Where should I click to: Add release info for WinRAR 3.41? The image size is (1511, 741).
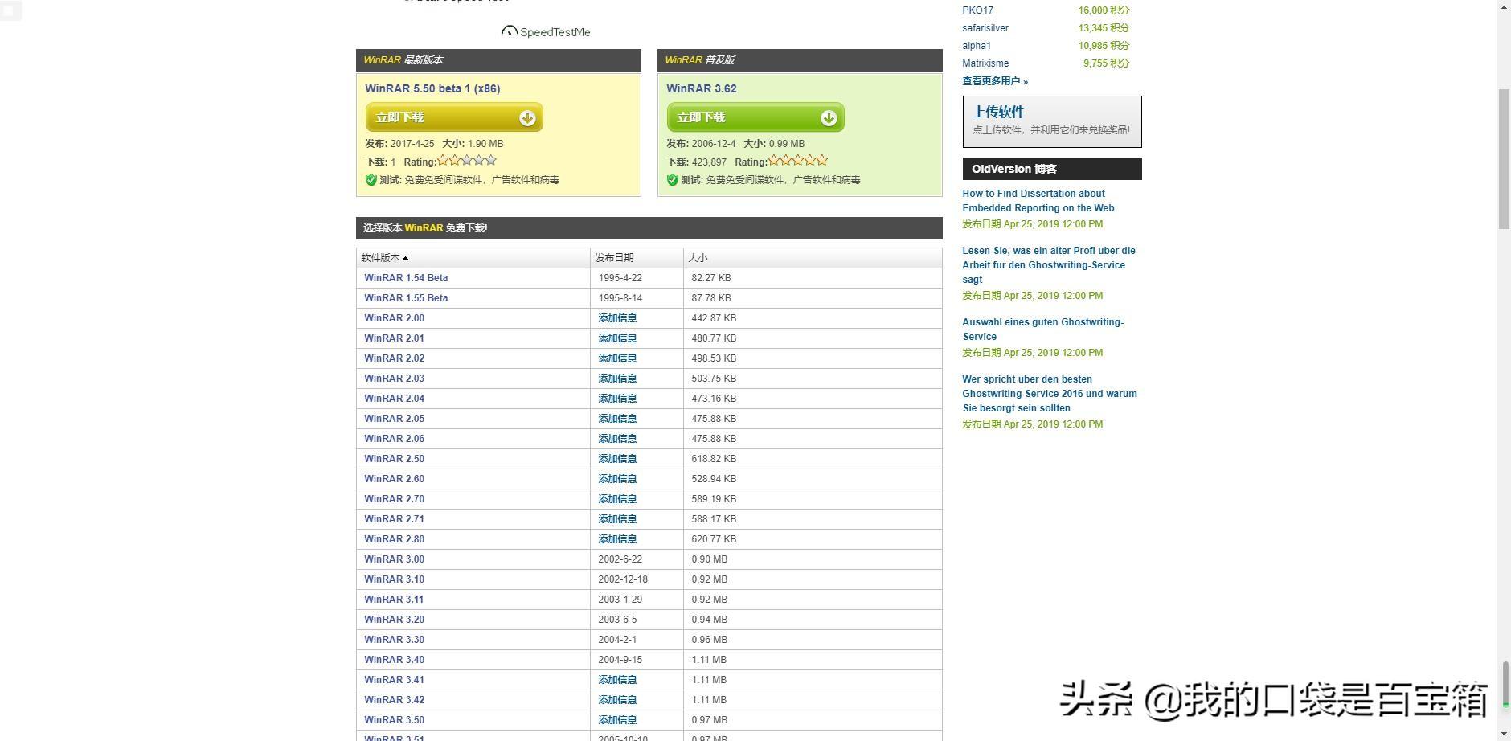pyautogui.click(x=617, y=680)
